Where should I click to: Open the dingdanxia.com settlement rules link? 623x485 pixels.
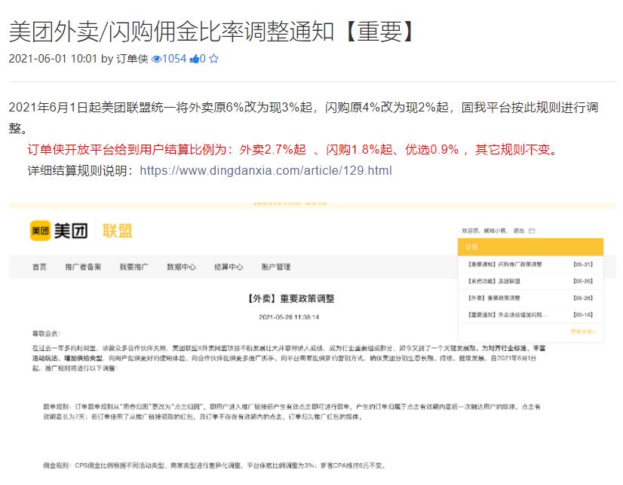[x=272, y=171]
